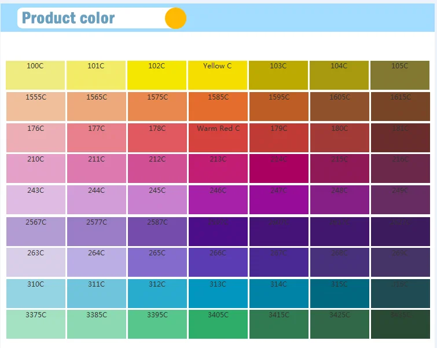Click the 3405C green swatch
Image resolution: width=437 pixels, height=348 pixels.
point(218,324)
